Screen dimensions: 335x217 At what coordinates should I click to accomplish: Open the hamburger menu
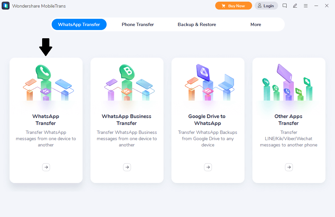pyautogui.click(x=306, y=6)
